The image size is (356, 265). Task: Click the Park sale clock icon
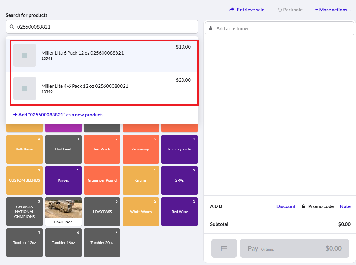280,10
